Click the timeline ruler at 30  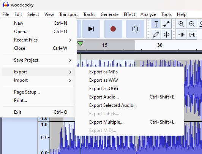(x=160, y=45)
